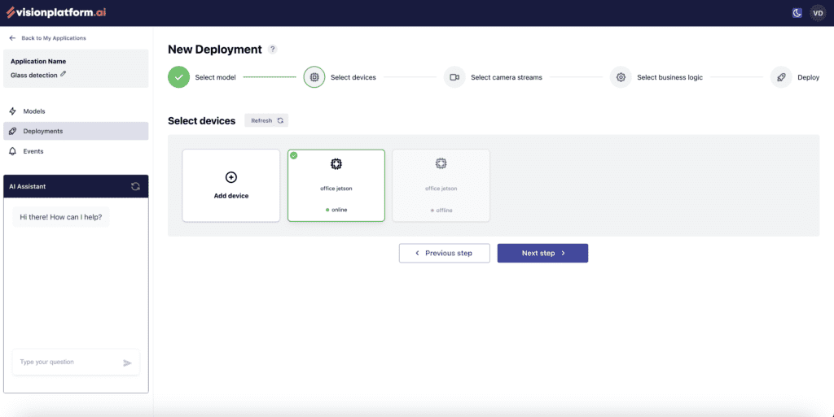Screen dimensions: 834x417
Task: Edit application name pencil icon
Action: coord(64,74)
